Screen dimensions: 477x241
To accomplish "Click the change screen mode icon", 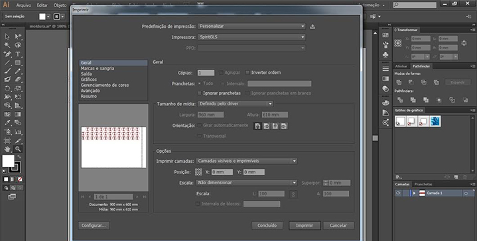I will (x=12, y=197).
